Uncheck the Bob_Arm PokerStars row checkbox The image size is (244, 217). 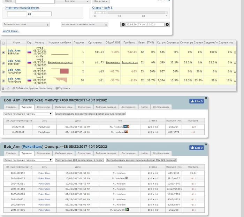click(3, 81)
